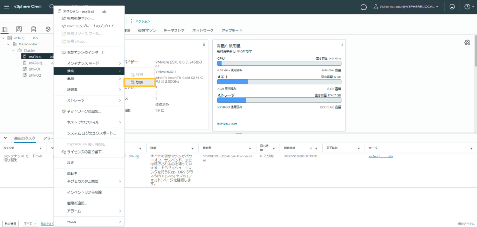Open the Administrator@VSPHERE.LOCAL user dropdown
This screenshot has height=227, width=477.
point(408,7)
